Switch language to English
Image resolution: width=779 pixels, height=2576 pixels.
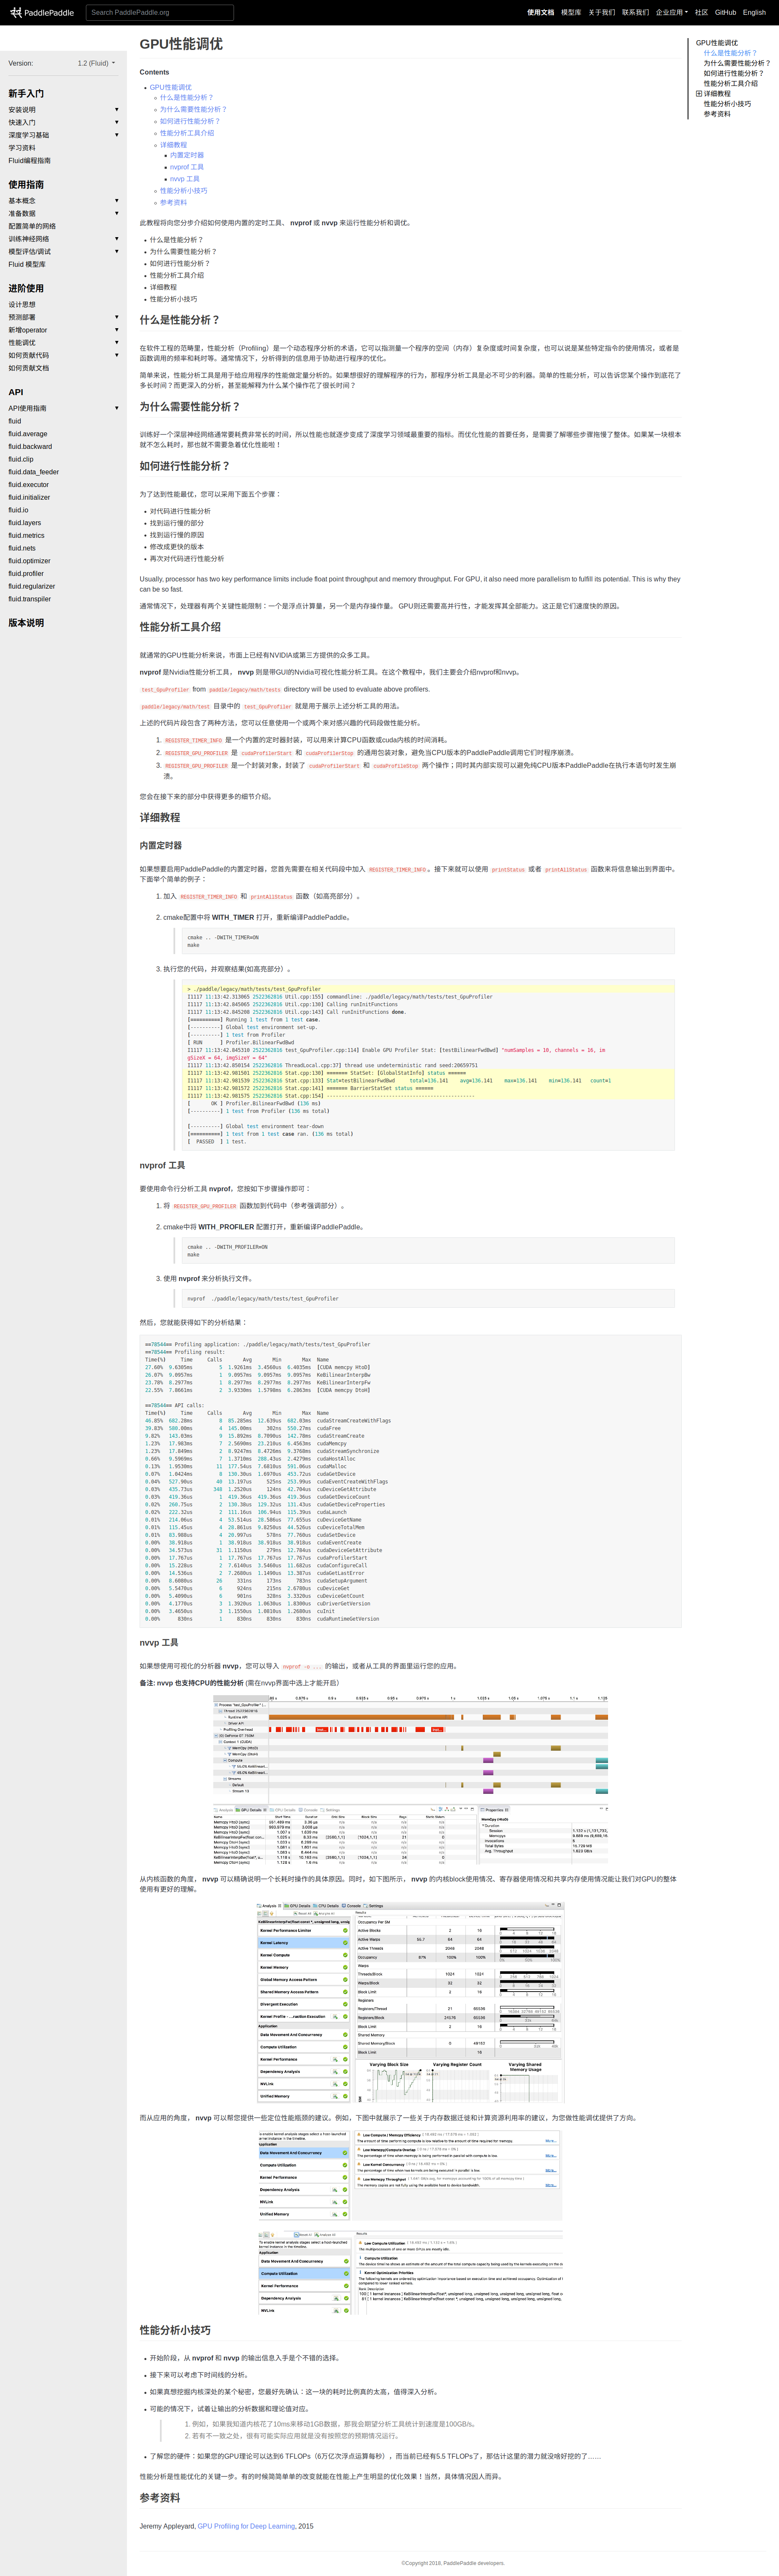754,13
